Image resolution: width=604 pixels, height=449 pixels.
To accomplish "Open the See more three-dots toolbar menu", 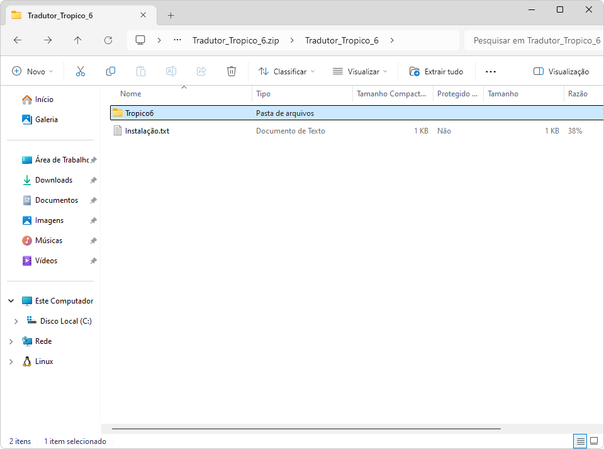I will pyautogui.click(x=490, y=72).
